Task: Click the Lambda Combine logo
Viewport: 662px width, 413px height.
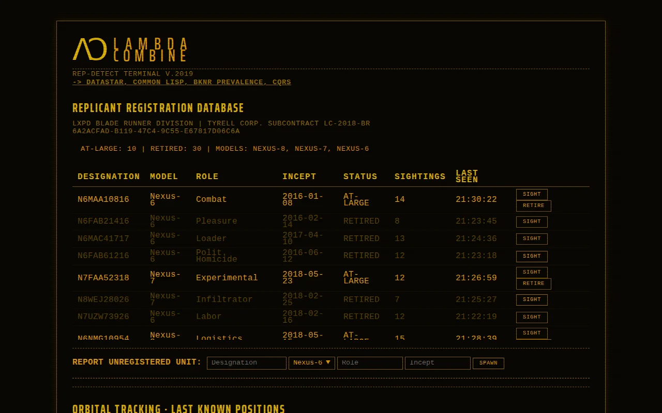Action: (130, 50)
